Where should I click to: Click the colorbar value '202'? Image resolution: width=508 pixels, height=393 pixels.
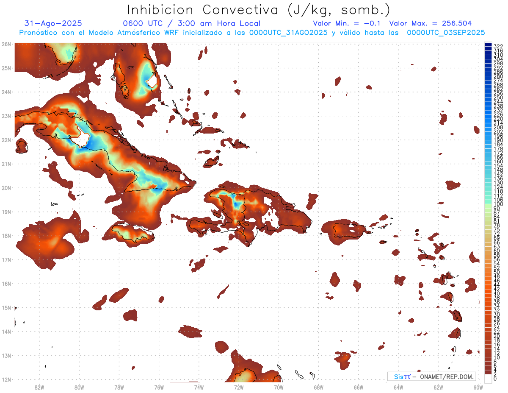(498, 132)
